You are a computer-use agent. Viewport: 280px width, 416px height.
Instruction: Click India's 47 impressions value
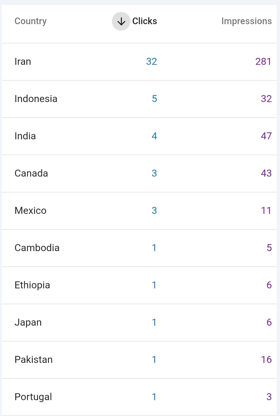coord(266,136)
